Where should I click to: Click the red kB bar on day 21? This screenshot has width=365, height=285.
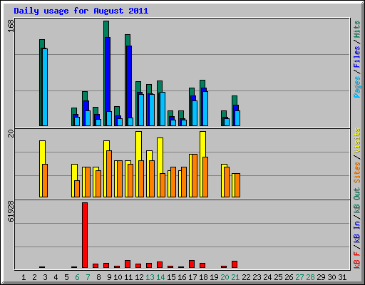(235, 264)
